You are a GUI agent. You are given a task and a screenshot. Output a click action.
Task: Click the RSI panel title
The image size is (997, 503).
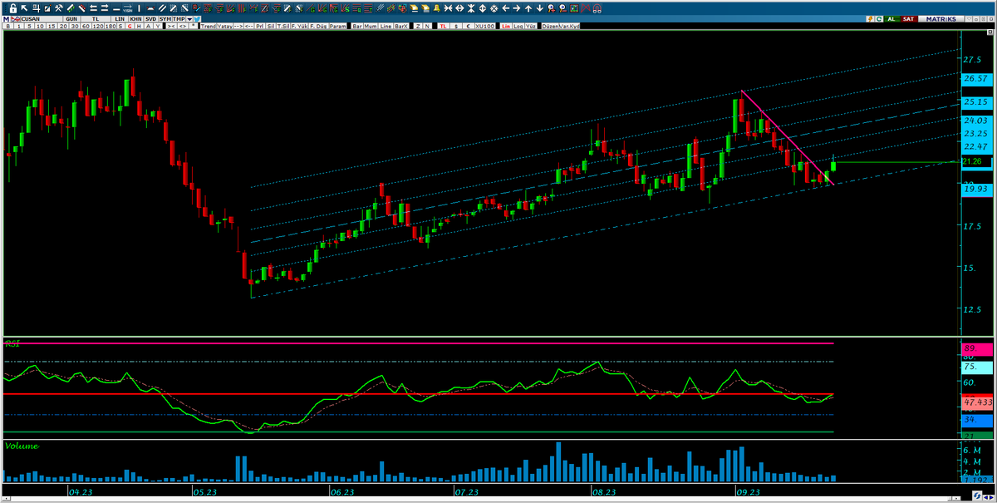pyautogui.click(x=12, y=343)
